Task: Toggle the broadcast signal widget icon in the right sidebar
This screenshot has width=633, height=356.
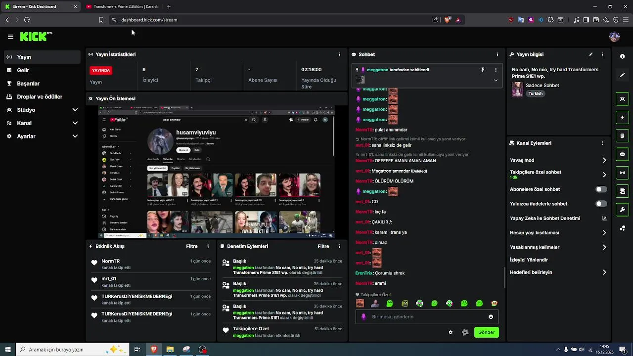Action: (622, 173)
